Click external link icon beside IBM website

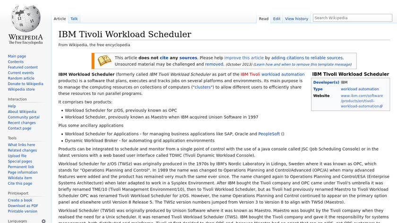(381, 106)
